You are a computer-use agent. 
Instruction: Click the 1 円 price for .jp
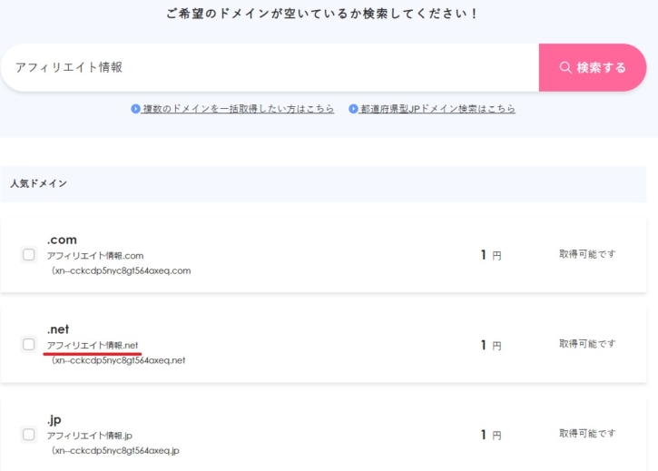click(x=491, y=435)
